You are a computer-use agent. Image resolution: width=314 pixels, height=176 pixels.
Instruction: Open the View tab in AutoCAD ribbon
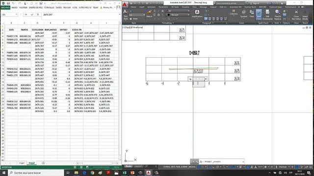coord(194,7)
